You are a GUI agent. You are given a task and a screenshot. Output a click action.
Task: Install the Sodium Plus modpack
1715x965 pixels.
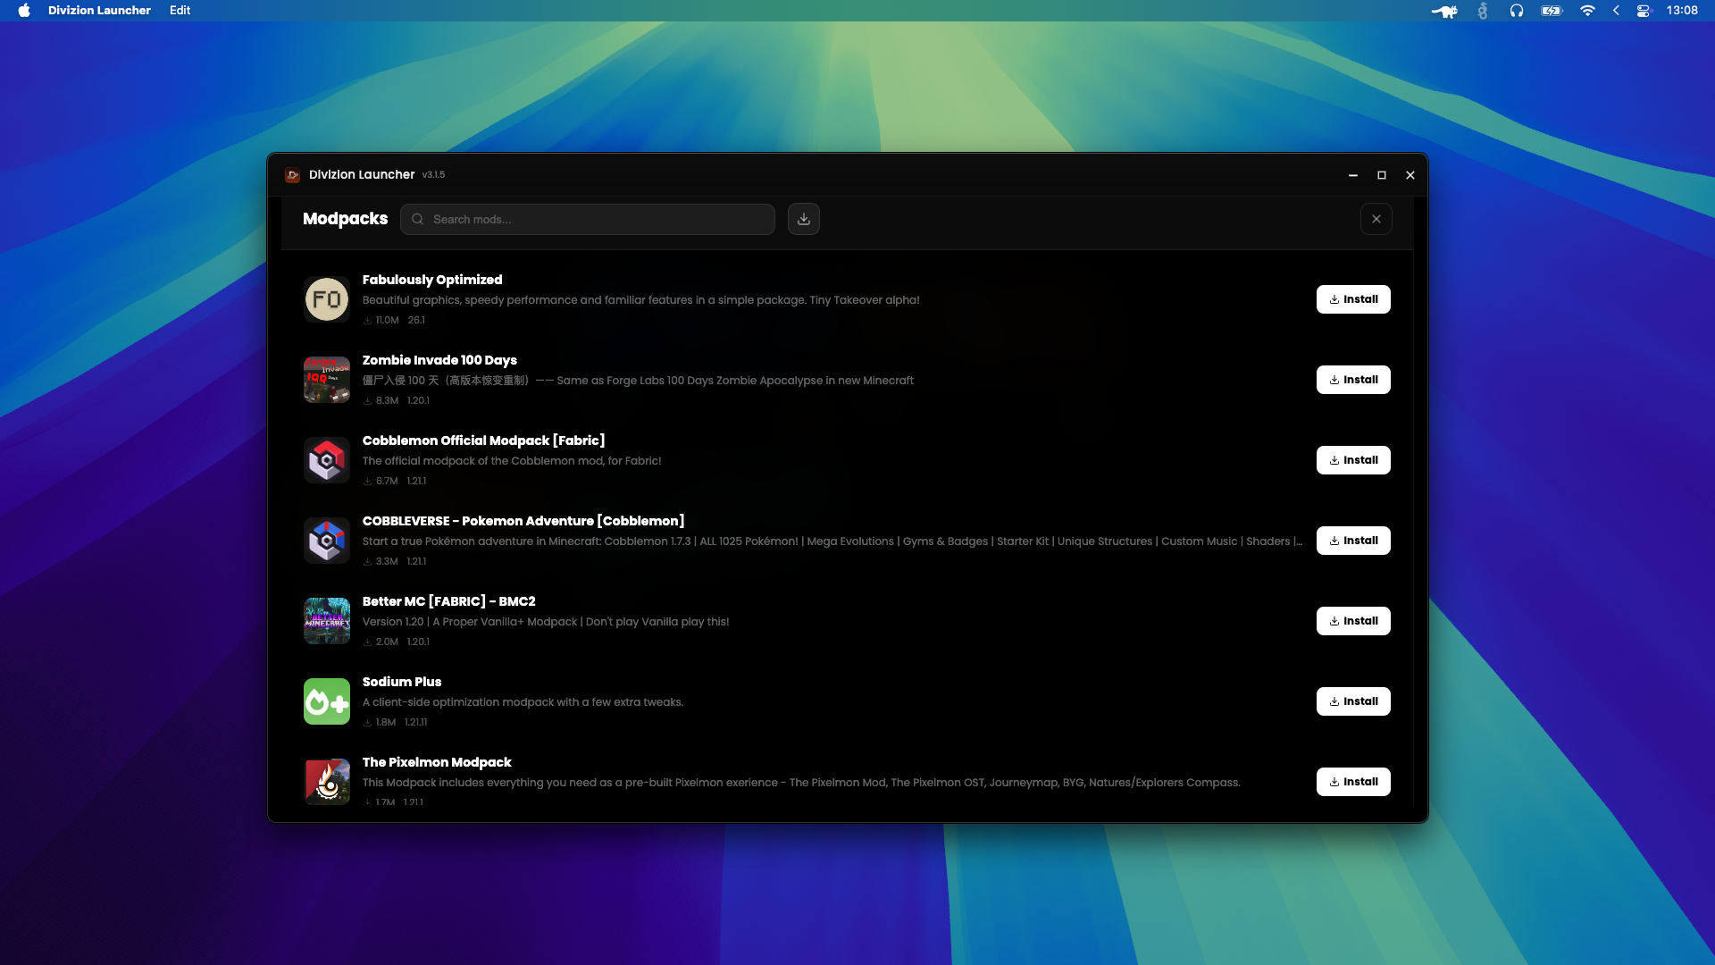point(1353,701)
